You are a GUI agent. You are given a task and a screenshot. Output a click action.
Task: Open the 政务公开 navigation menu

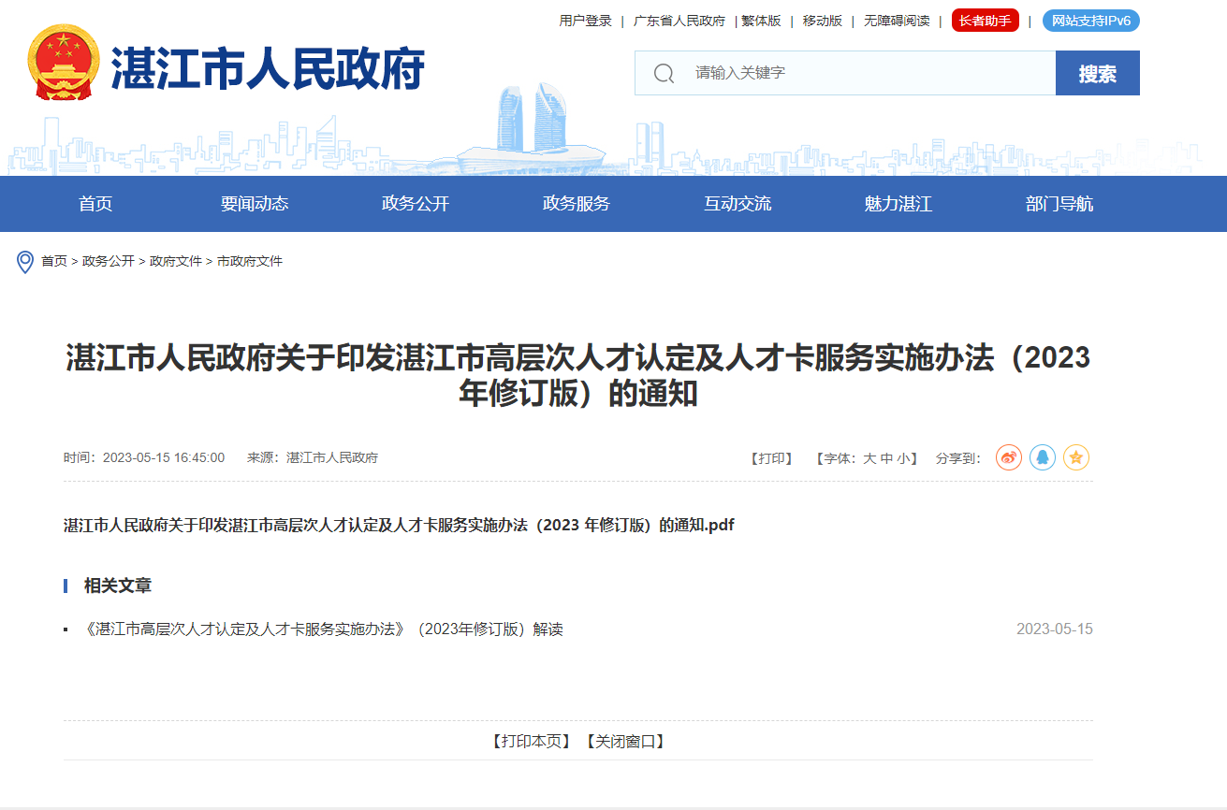[414, 204]
